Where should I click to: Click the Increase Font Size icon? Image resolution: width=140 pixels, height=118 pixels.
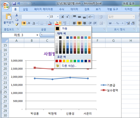[x=62, y=17]
